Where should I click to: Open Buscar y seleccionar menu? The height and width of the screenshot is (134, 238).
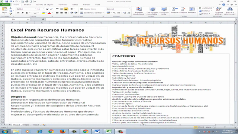click(230, 11)
